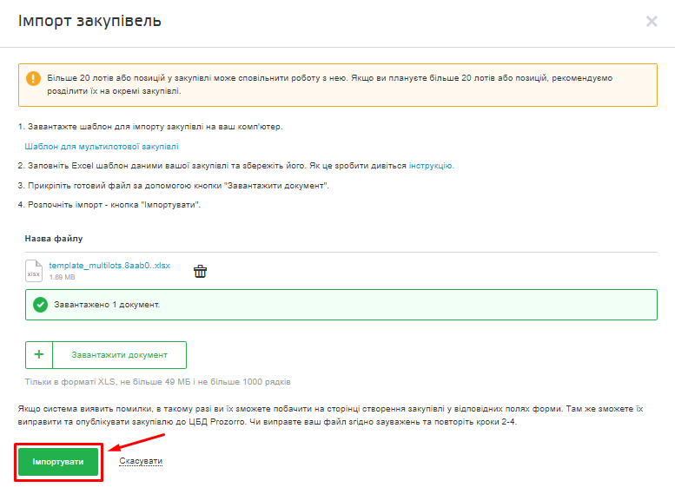Screen dimensions: 675x494
Task: Click the xlsx file type icon
Action: 34,270
